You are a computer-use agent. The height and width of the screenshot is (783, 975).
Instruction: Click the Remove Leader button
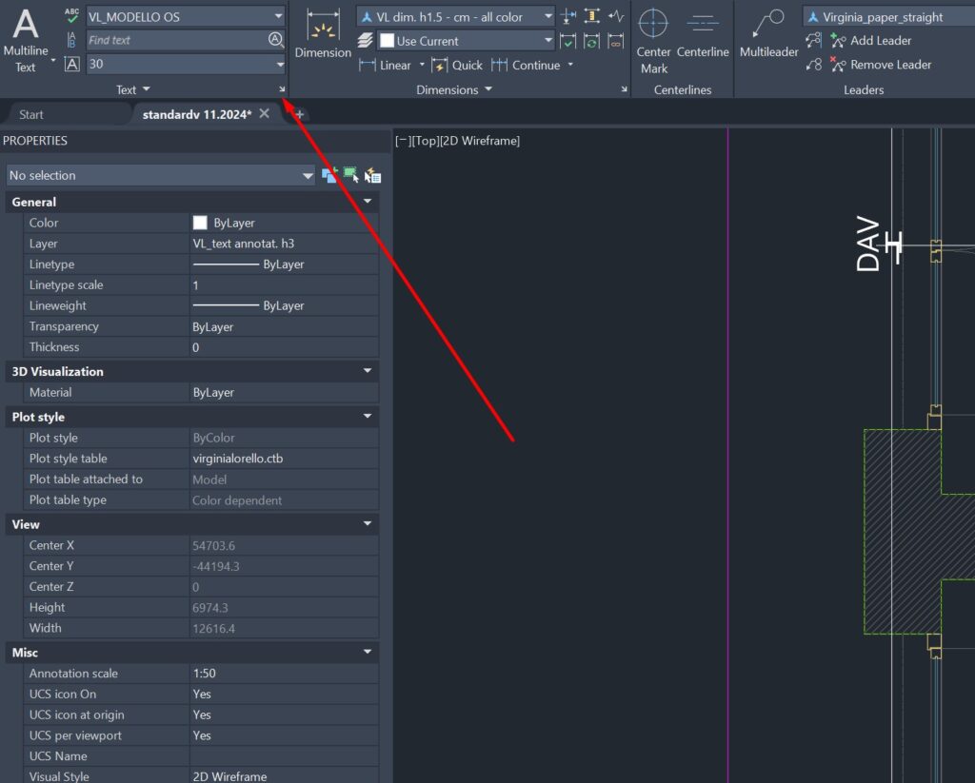click(880, 65)
